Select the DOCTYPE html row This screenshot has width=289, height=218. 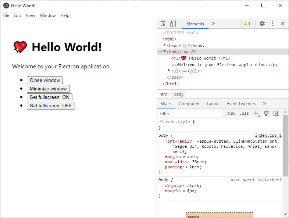180,33
